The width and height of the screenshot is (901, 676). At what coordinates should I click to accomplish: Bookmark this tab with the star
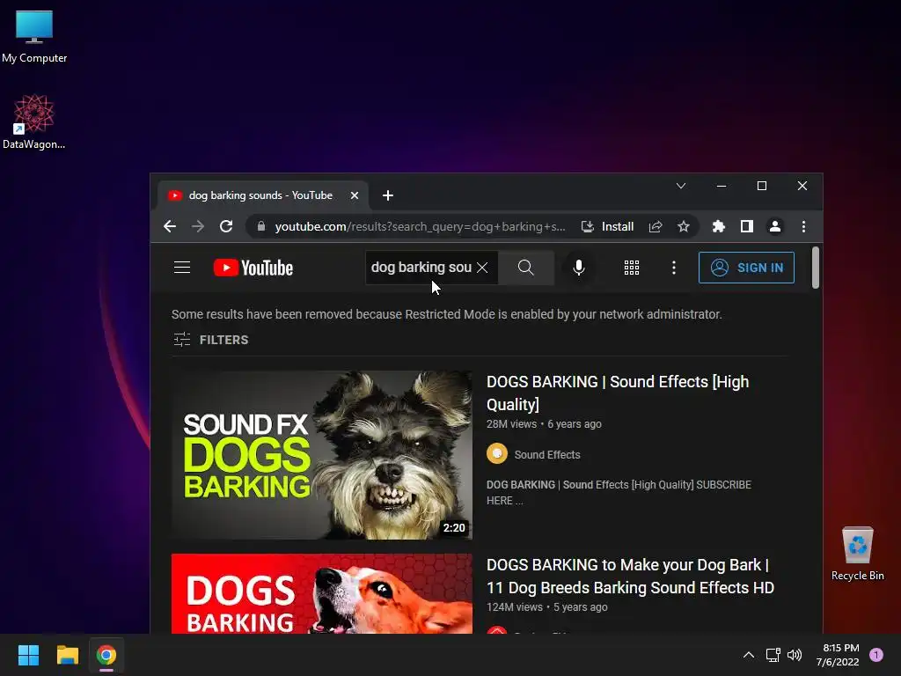pos(683,226)
